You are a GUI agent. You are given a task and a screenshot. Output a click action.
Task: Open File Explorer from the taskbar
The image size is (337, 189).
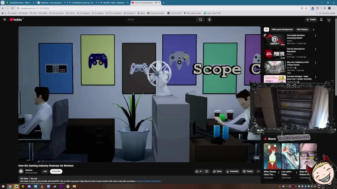pyautogui.click(x=74, y=186)
